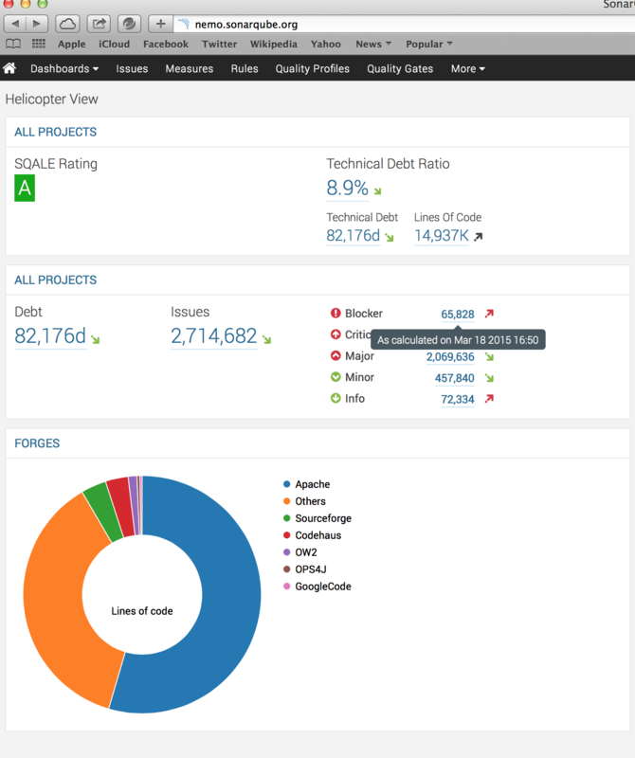Click the Major severity icon
The width and height of the screenshot is (635, 758).
tap(336, 356)
